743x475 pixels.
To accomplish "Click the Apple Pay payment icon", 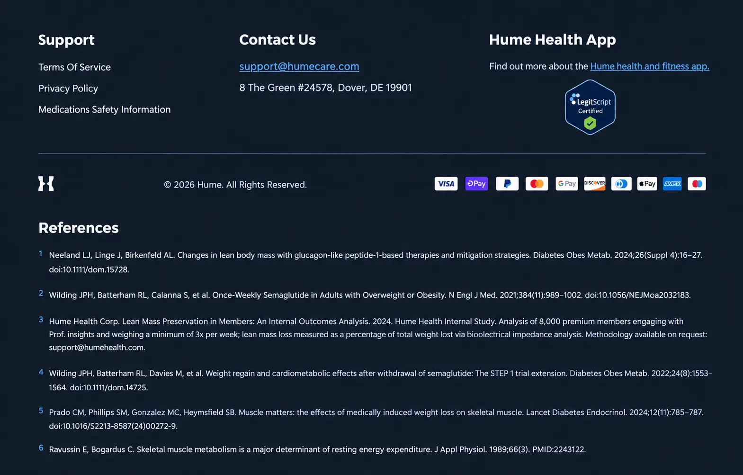I will click(647, 184).
